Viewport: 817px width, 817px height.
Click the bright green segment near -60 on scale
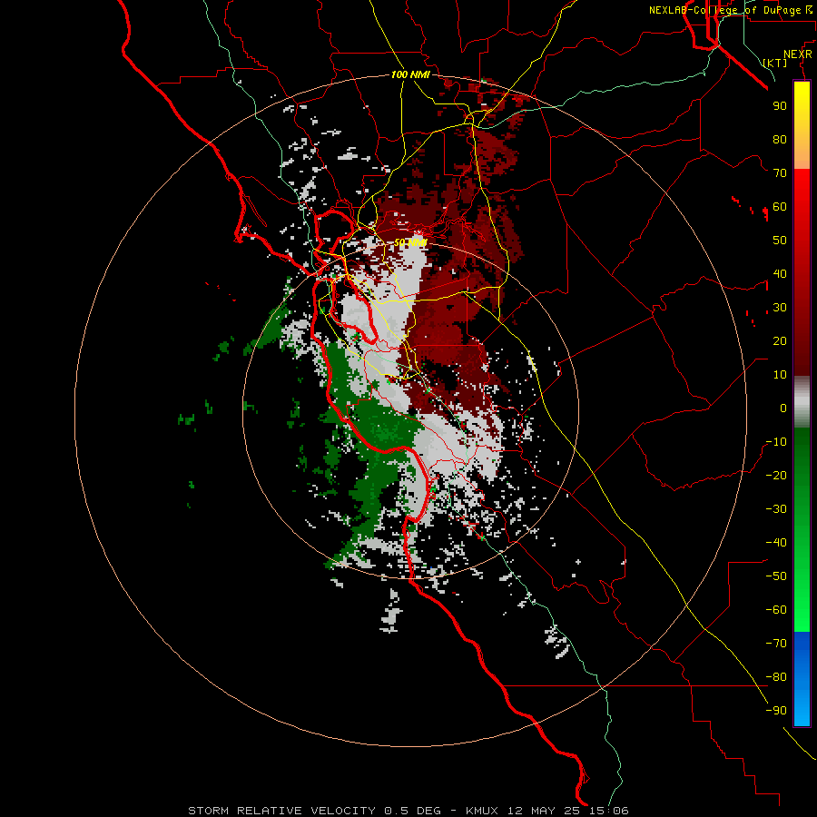click(802, 610)
